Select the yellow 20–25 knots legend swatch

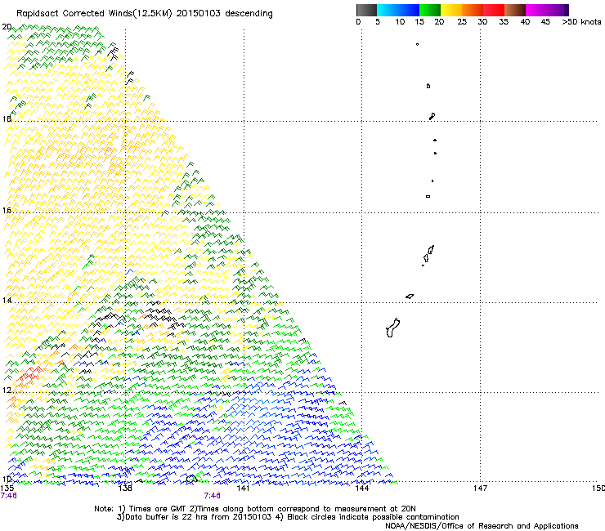pyautogui.click(x=451, y=10)
